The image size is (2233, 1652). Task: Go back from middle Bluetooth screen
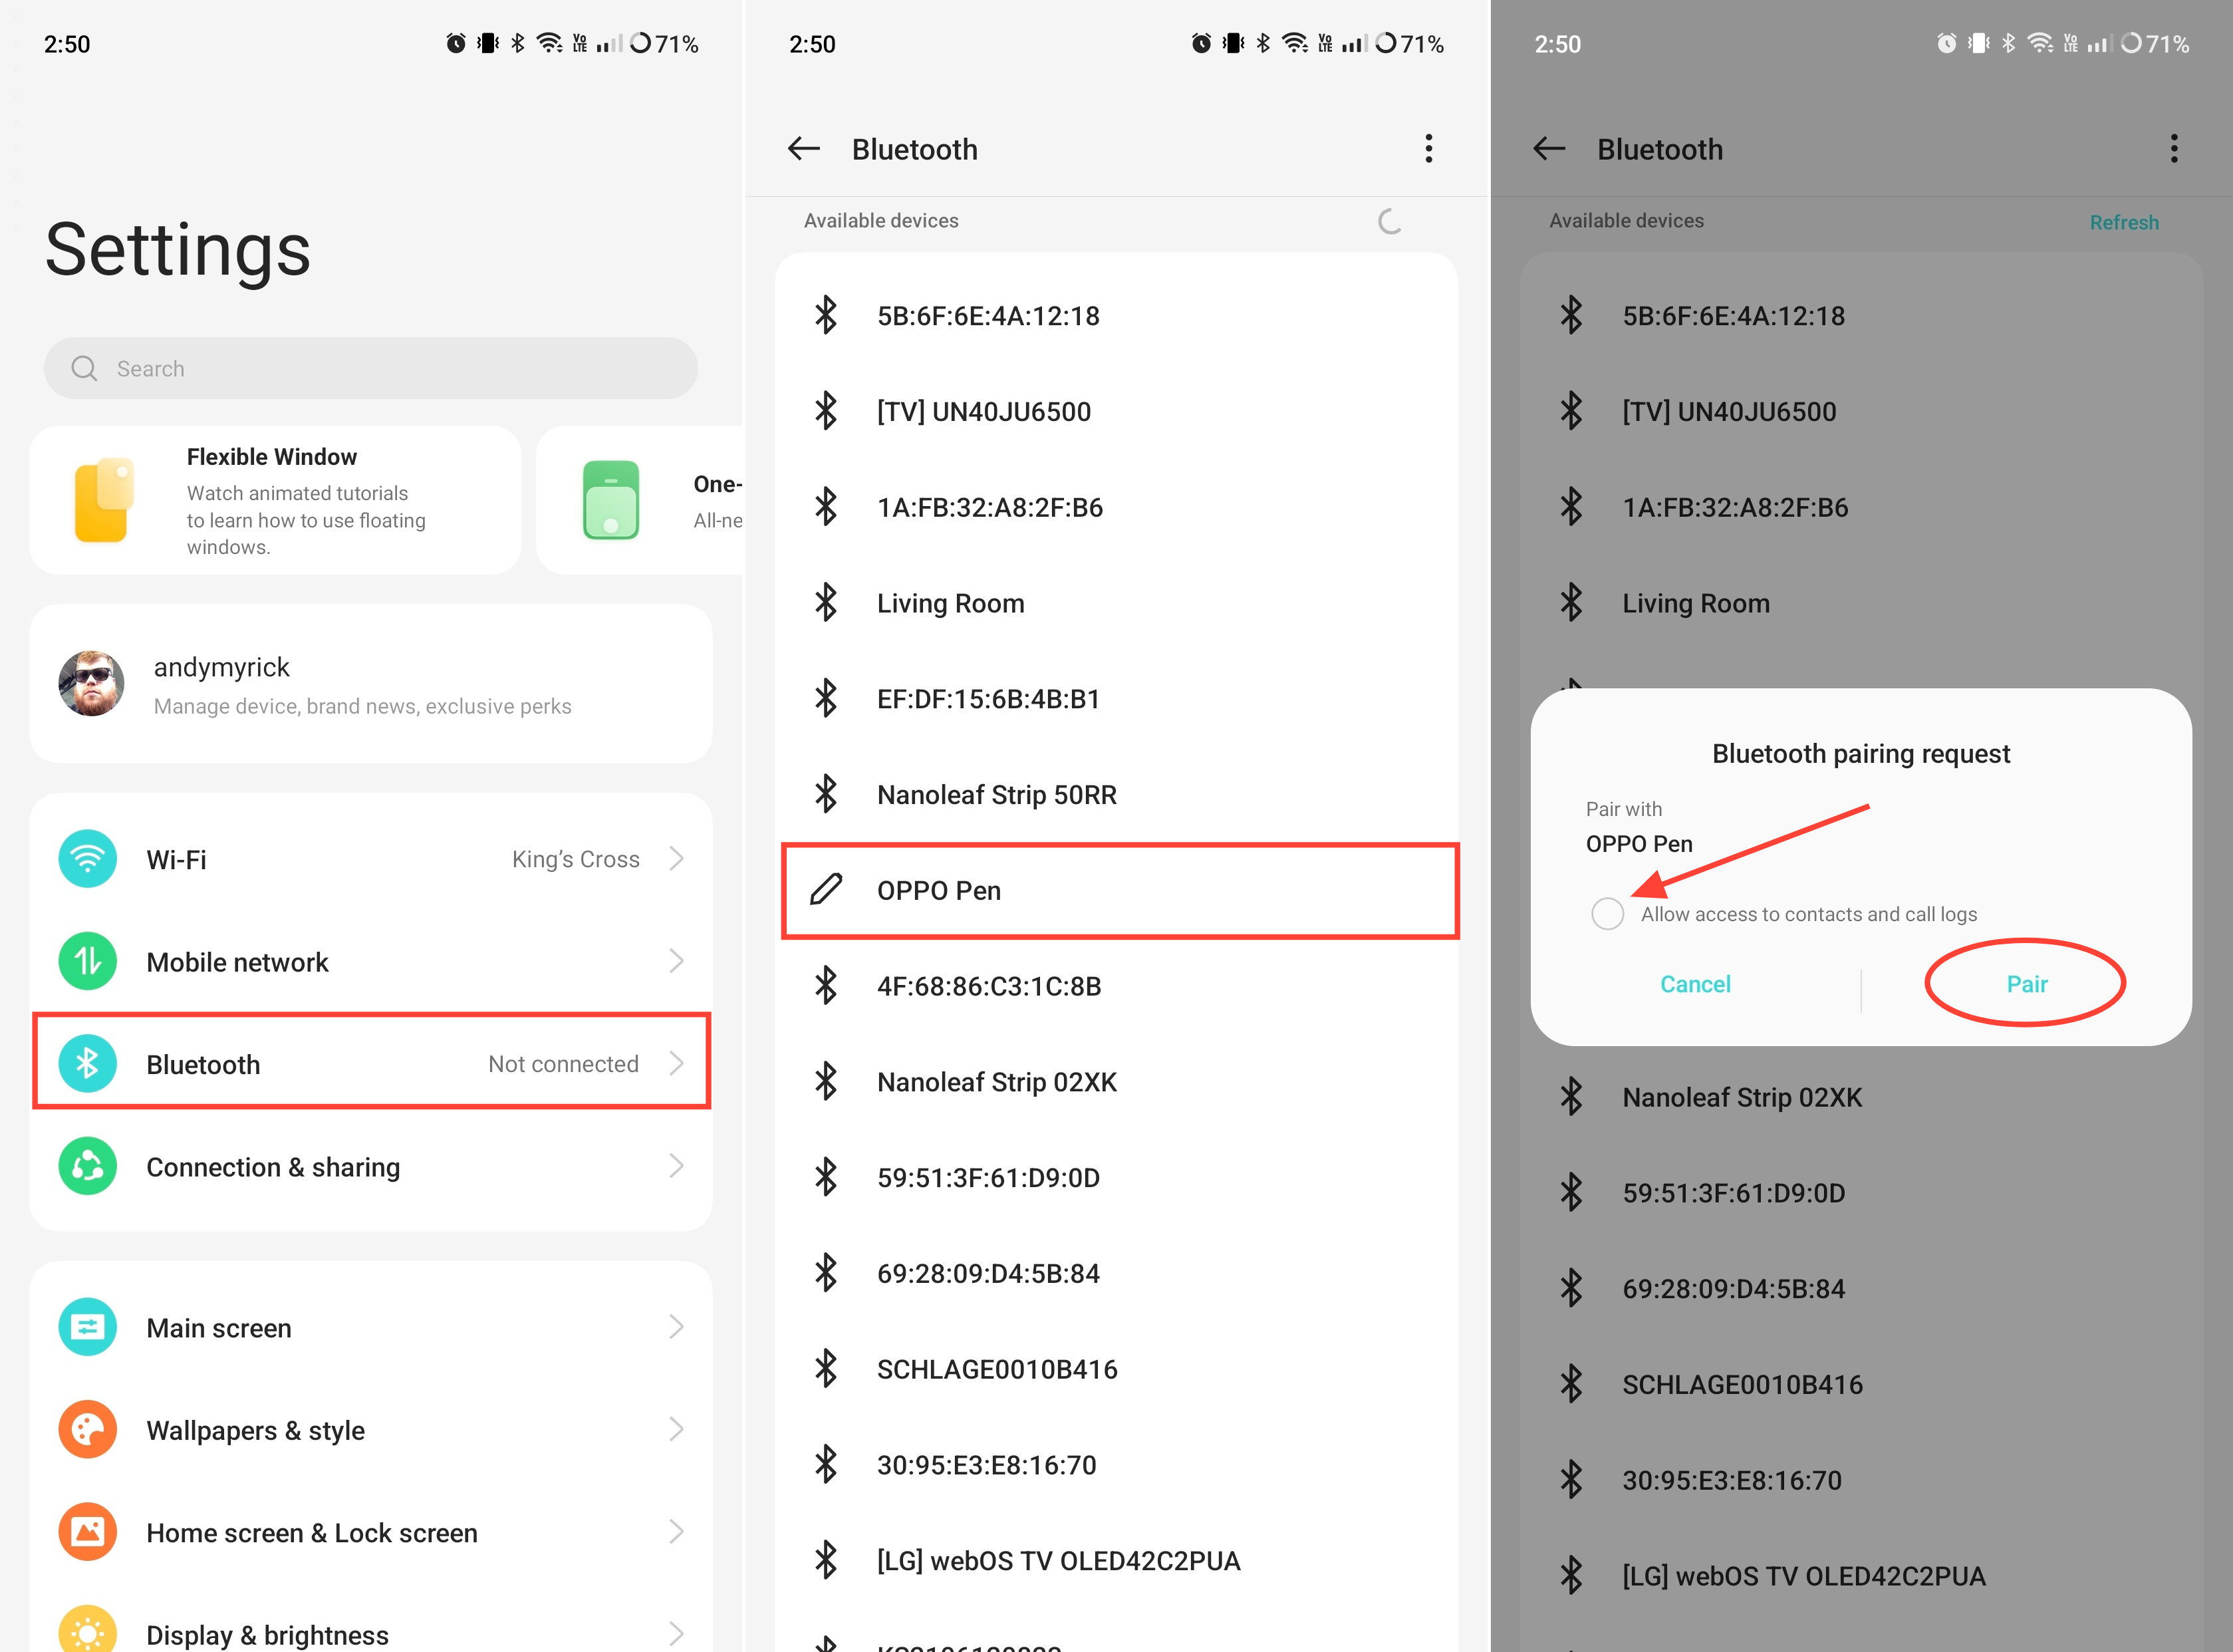click(x=804, y=149)
